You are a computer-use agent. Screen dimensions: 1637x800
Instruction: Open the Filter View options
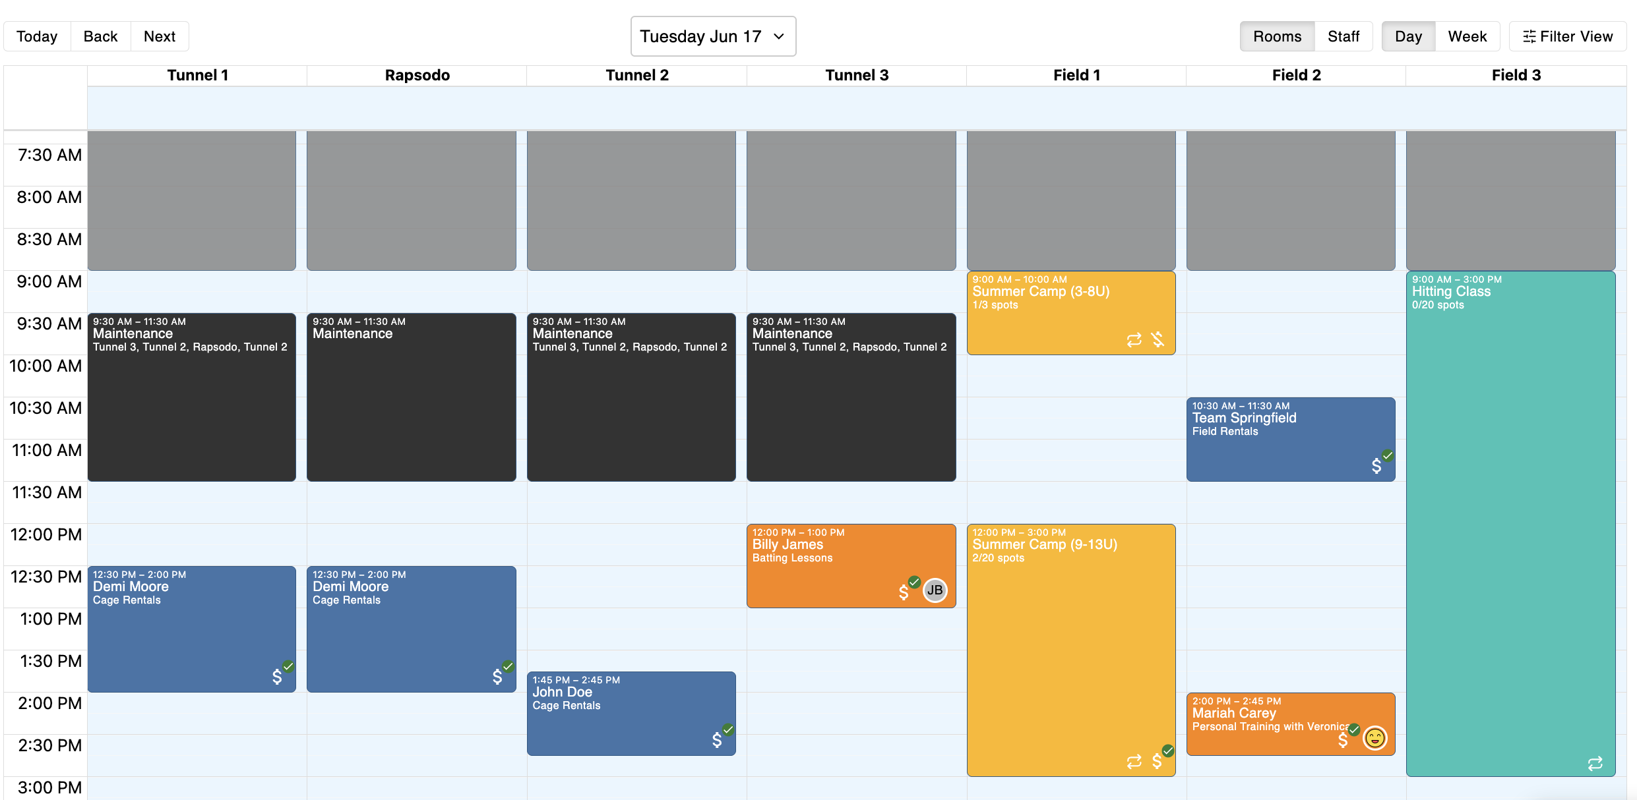1567,36
